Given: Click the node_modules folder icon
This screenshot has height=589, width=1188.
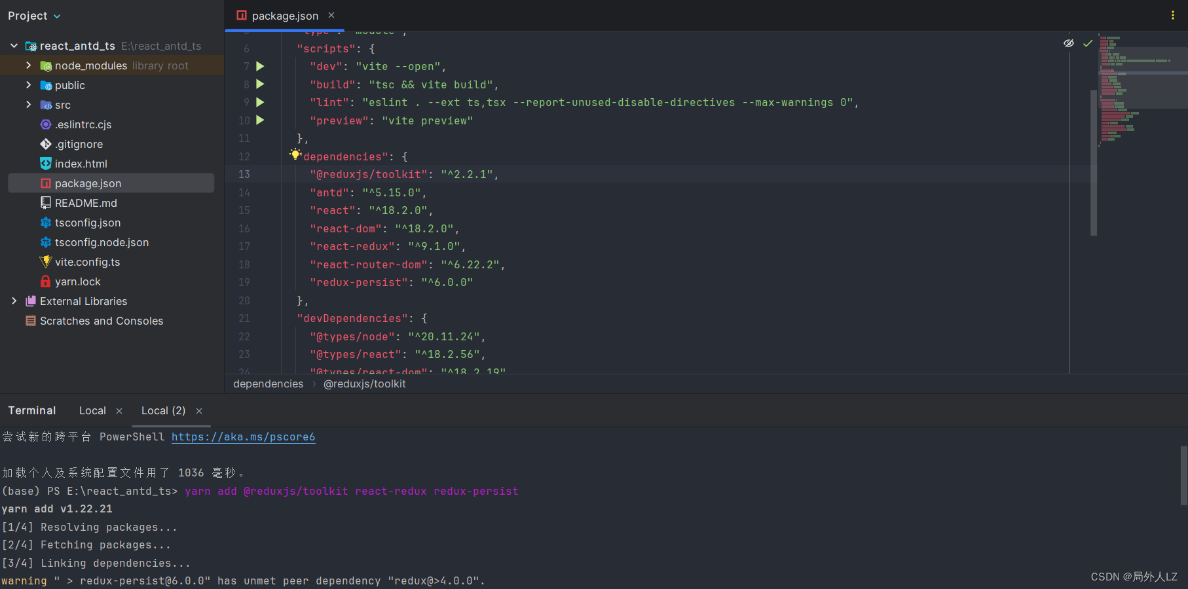Looking at the screenshot, I should [46, 65].
